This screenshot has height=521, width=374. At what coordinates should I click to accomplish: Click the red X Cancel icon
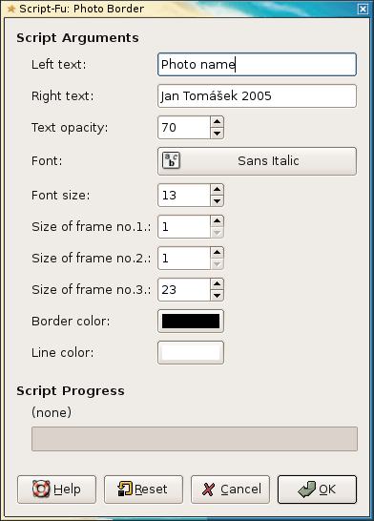click(208, 490)
